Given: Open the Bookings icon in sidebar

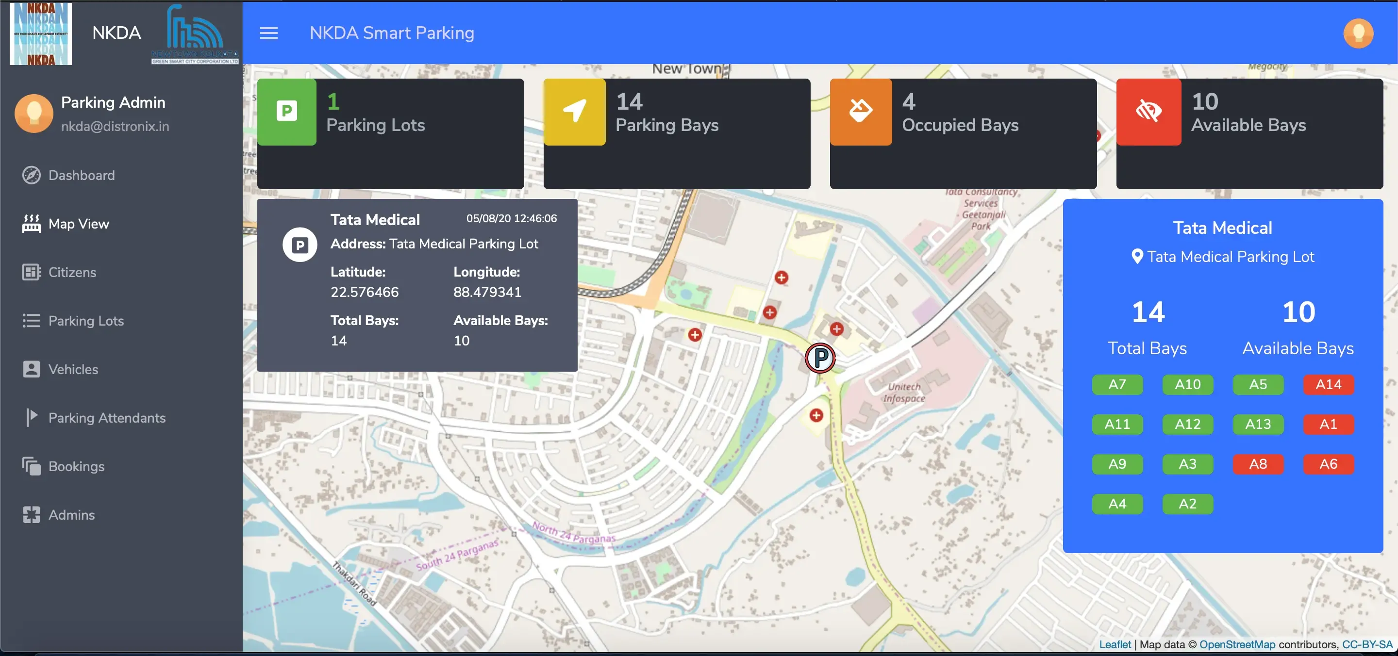Looking at the screenshot, I should click(x=31, y=465).
